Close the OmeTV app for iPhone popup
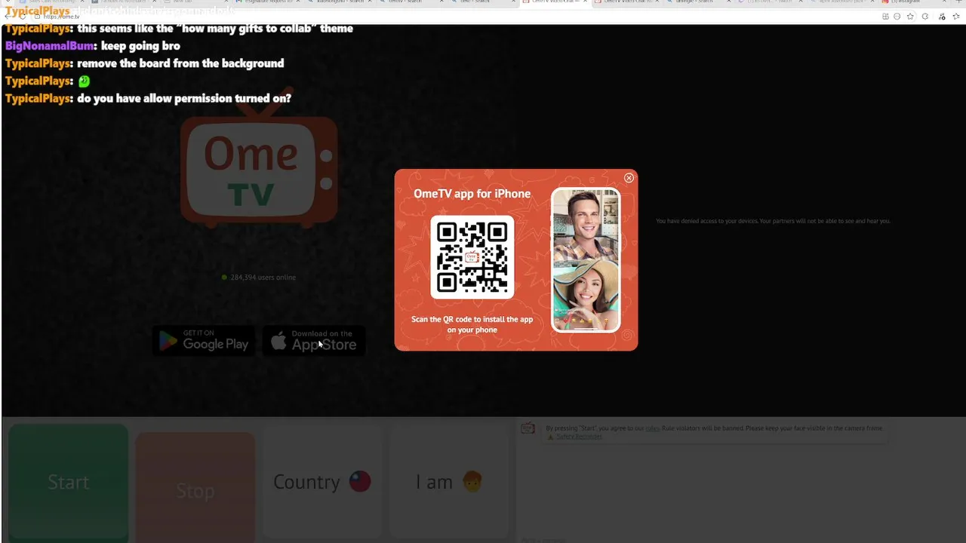This screenshot has height=543, width=966. tap(629, 178)
